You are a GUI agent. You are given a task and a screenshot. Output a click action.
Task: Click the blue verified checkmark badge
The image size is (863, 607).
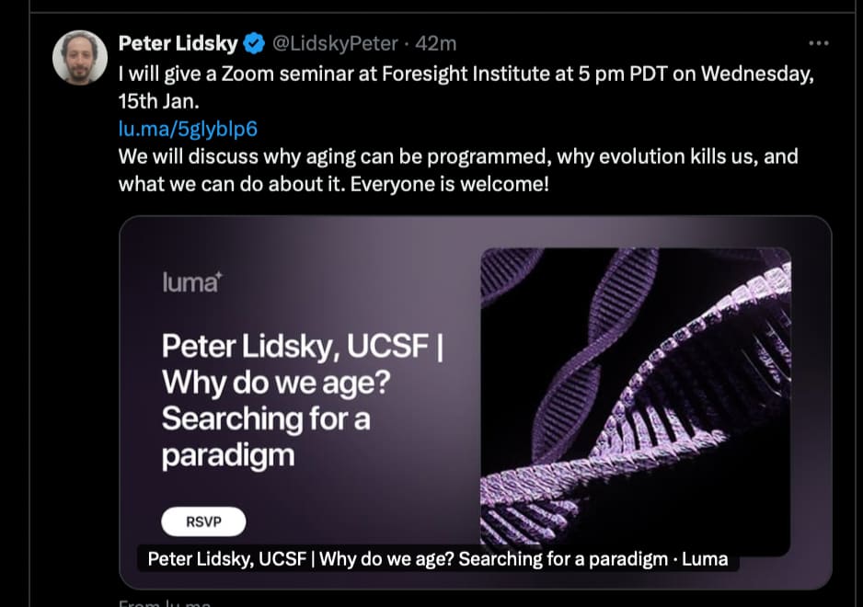(254, 43)
